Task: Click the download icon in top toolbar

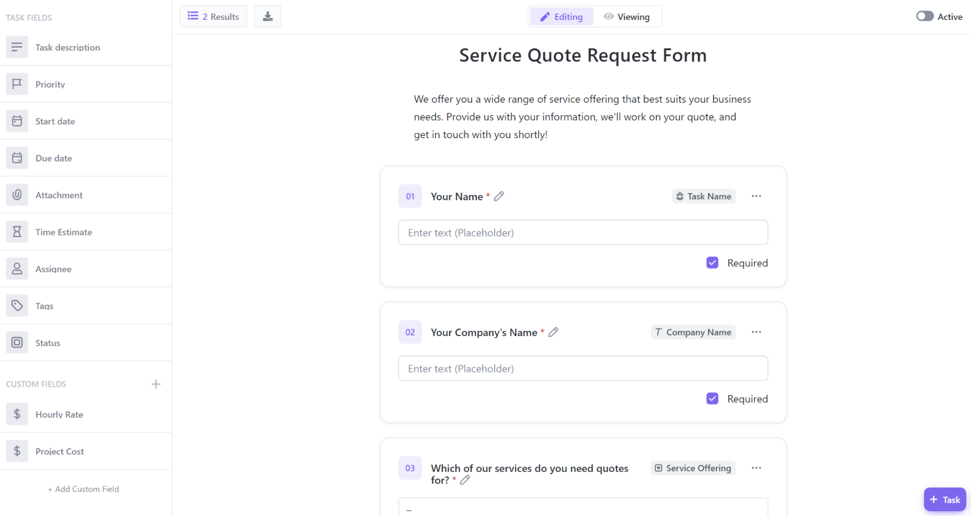Action: (x=268, y=16)
